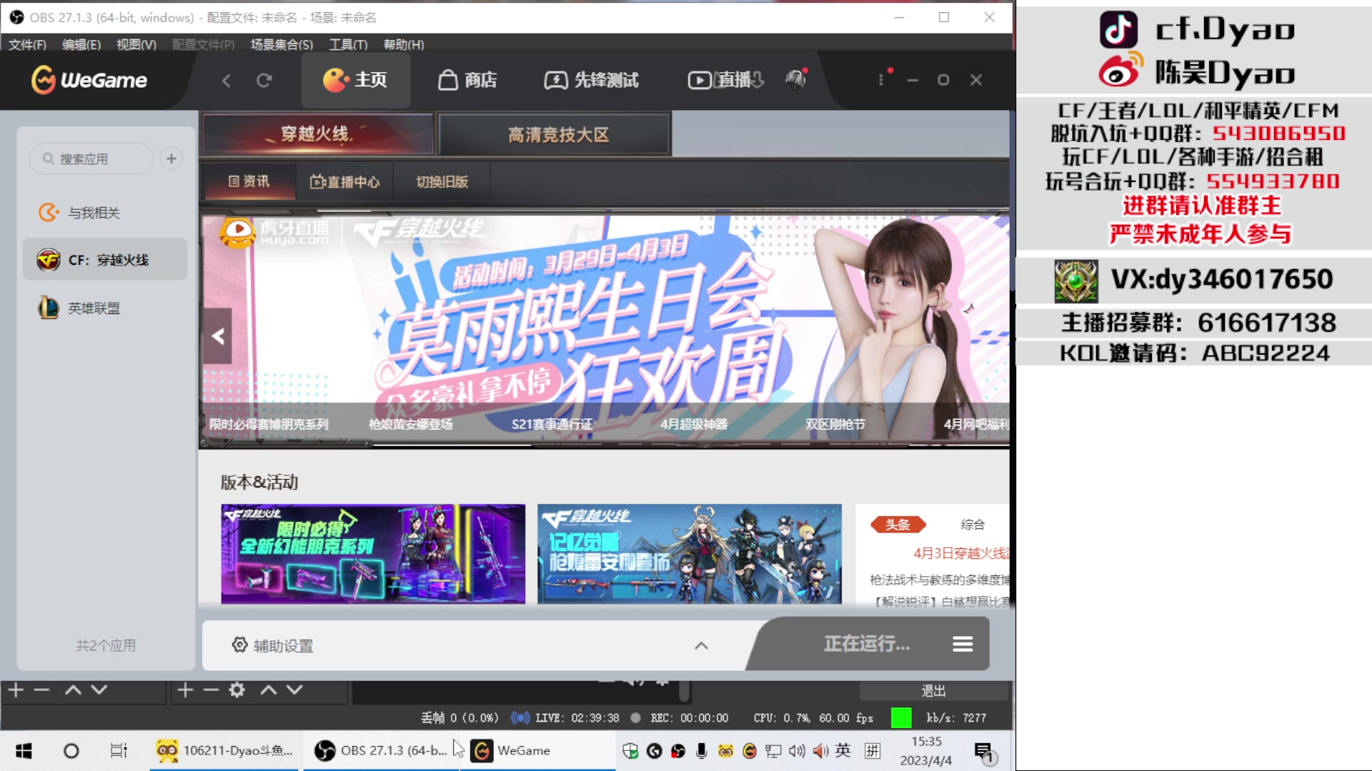Open the 直播中心 tab
This screenshot has width=1372, height=771.
(x=345, y=181)
